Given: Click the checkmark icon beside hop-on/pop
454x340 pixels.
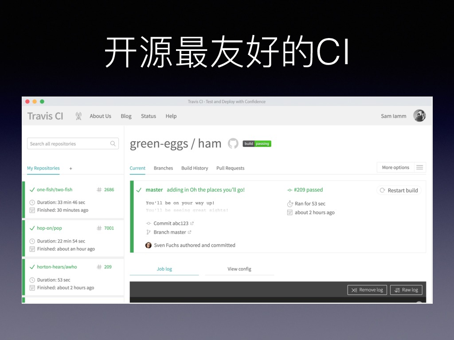Looking at the screenshot, I should point(32,228).
